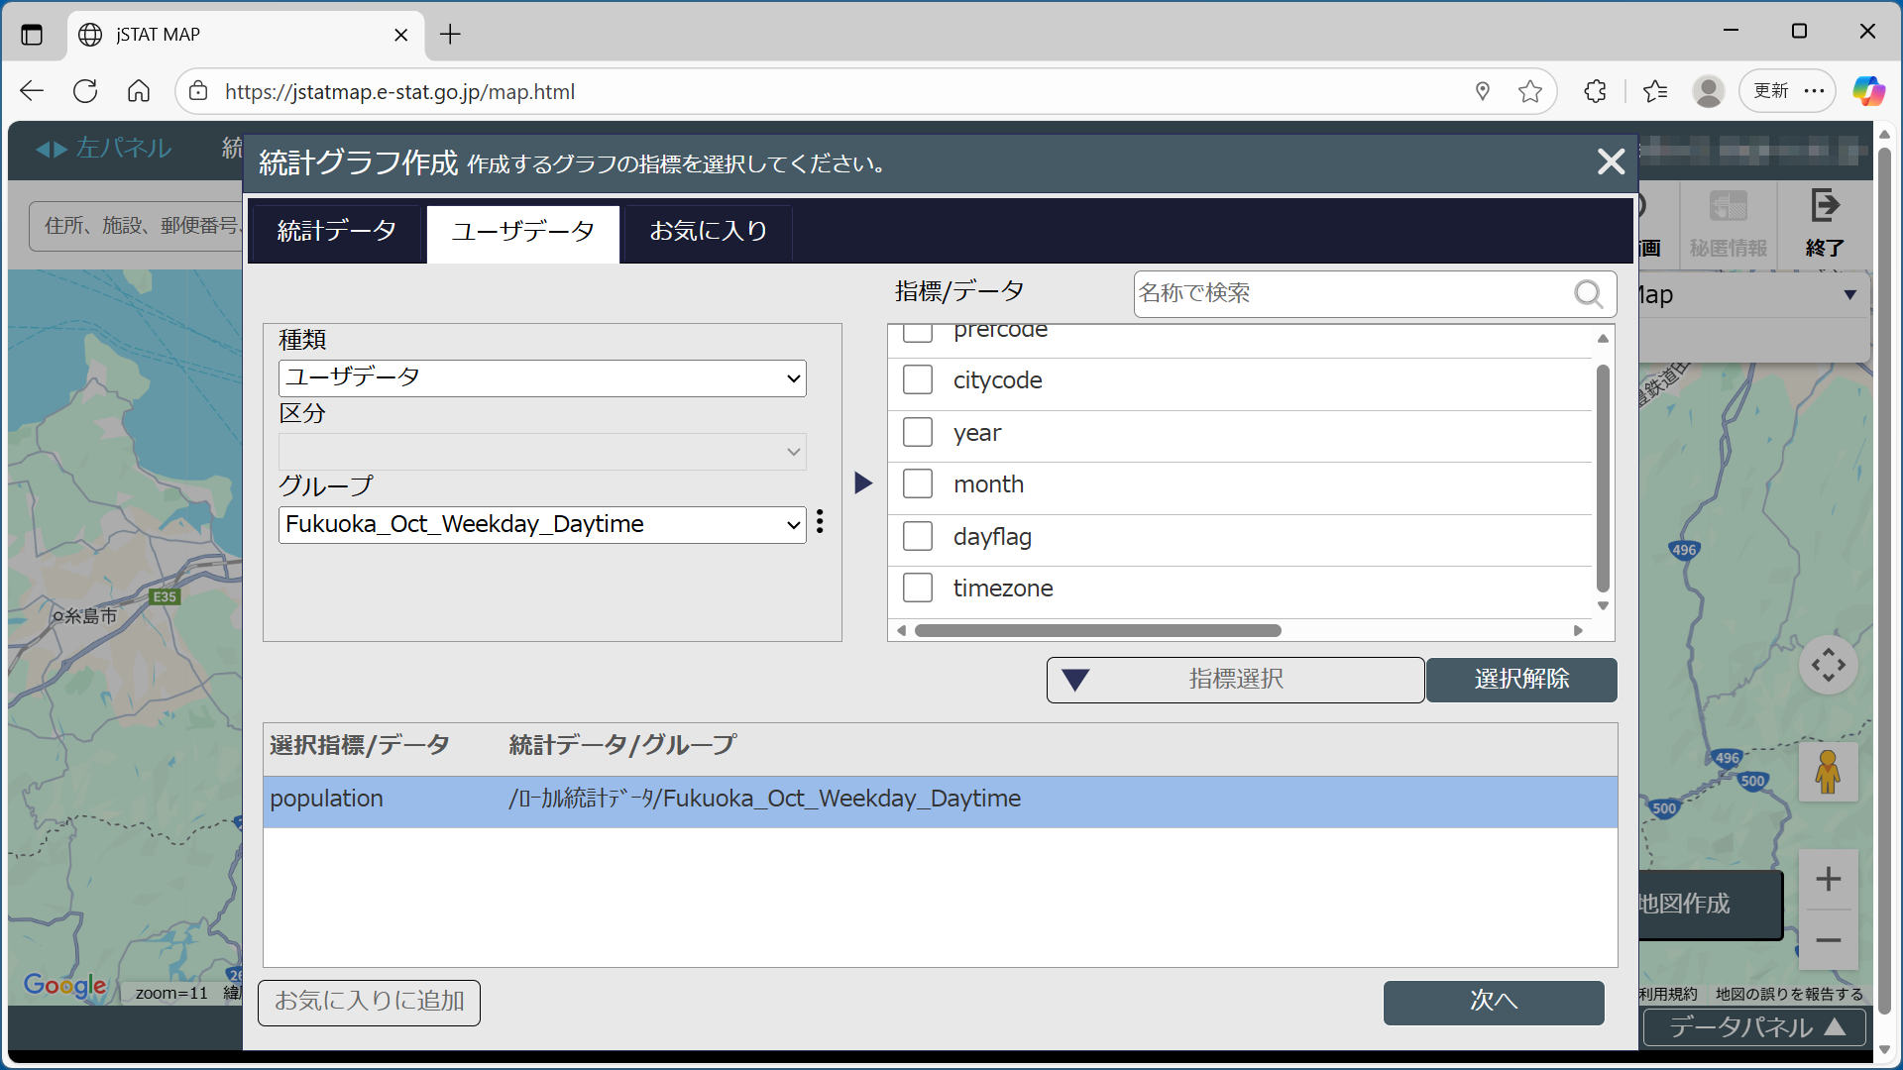Click the map zoom in plus button
Image resolution: width=1903 pixels, height=1070 pixels.
point(1828,880)
